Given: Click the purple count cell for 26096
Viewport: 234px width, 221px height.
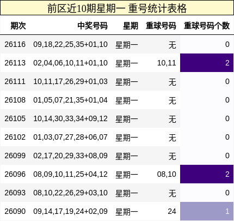Looking at the screenshot, I should (207, 174).
